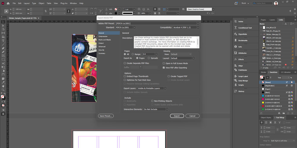Image resolution: width=297 pixels, height=148 pixels.
Task: Open the Export Layers dropdown
Action: [x=152, y=88]
